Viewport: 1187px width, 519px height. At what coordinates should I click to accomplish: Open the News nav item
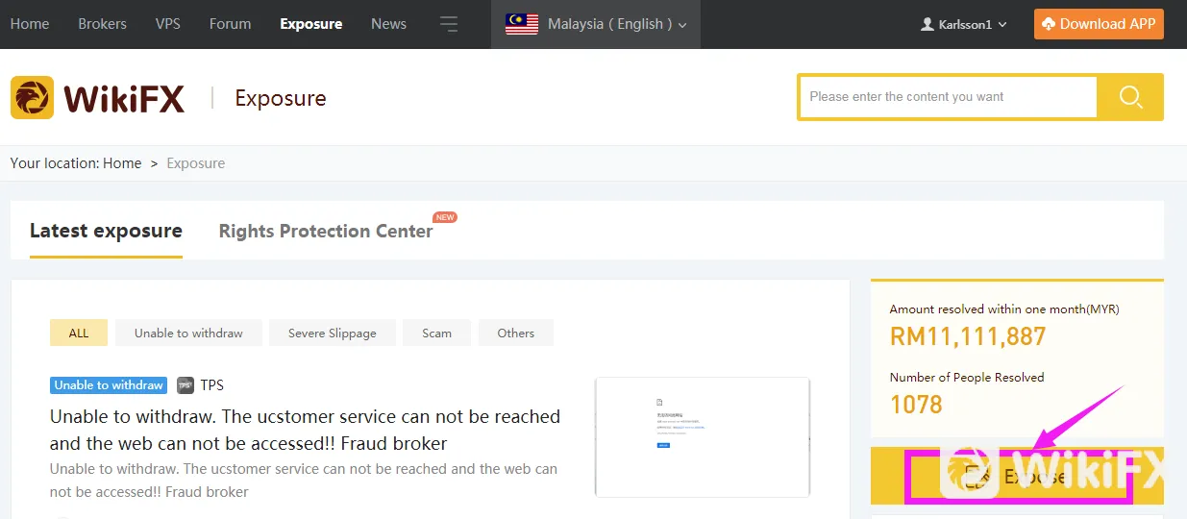(x=389, y=24)
